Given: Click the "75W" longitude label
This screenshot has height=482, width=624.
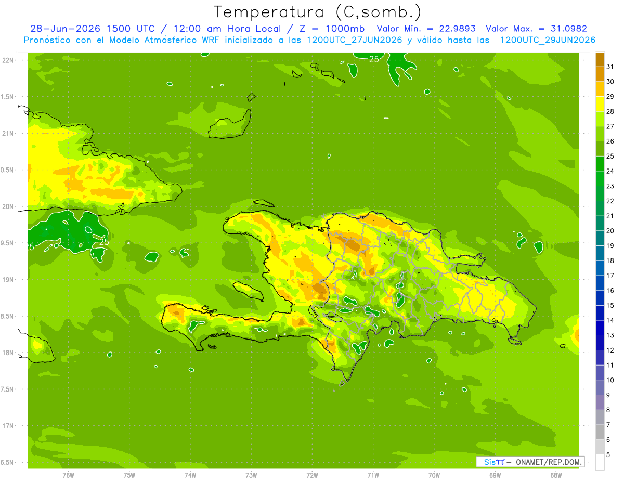Looking at the screenshot, I should [x=129, y=475].
